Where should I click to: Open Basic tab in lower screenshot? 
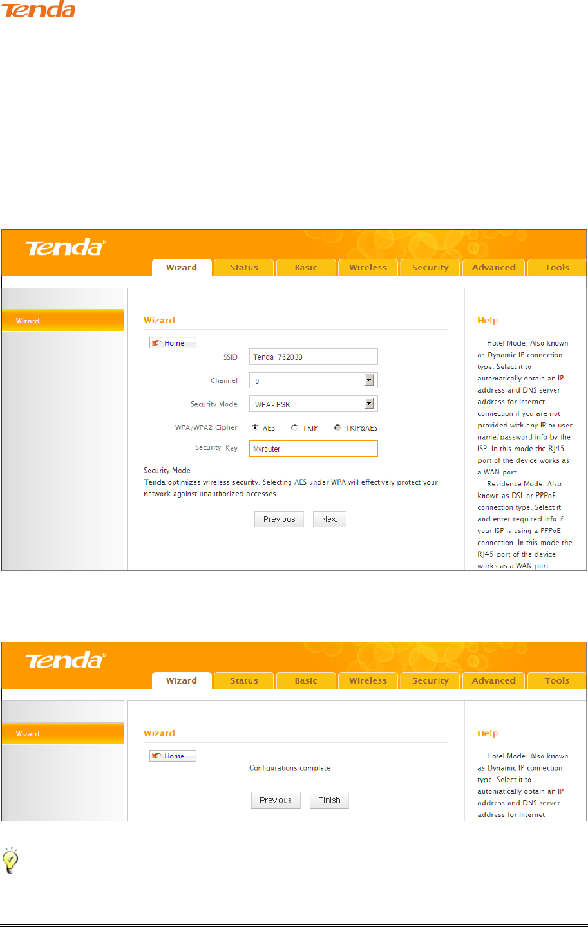306,680
